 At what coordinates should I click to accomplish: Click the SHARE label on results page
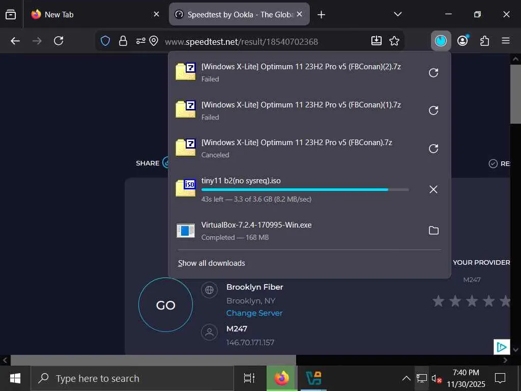coord(148,163)
